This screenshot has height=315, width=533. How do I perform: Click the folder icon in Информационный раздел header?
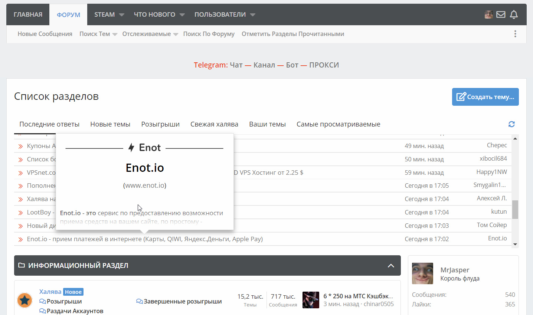[x=22, y=265]
